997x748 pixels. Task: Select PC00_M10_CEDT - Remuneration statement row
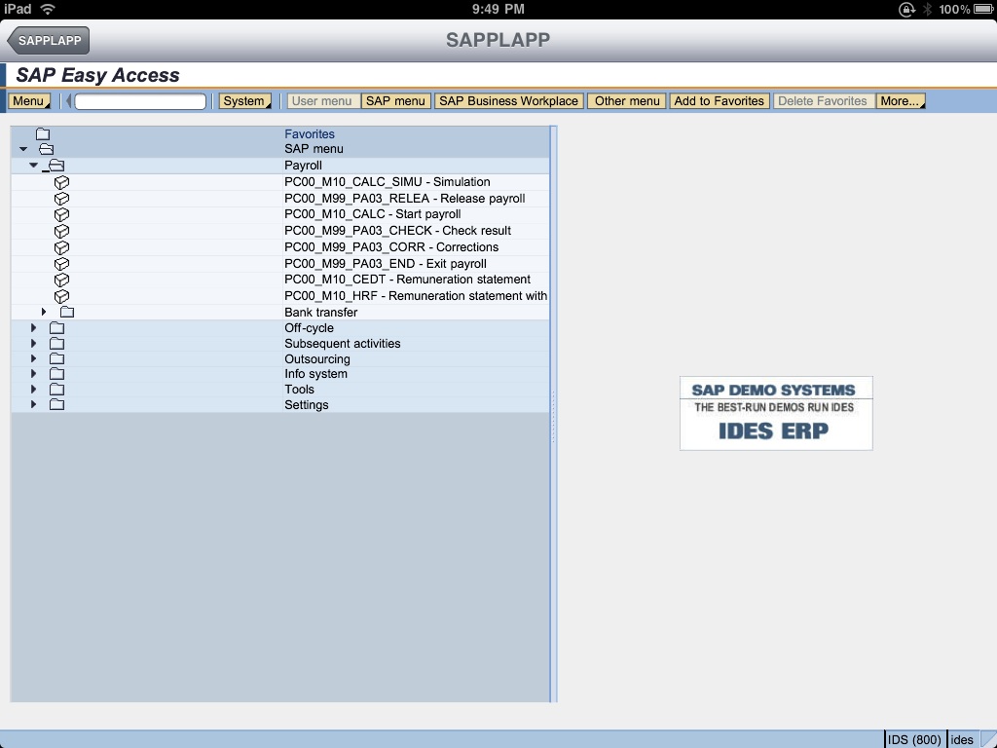point(280,280)
